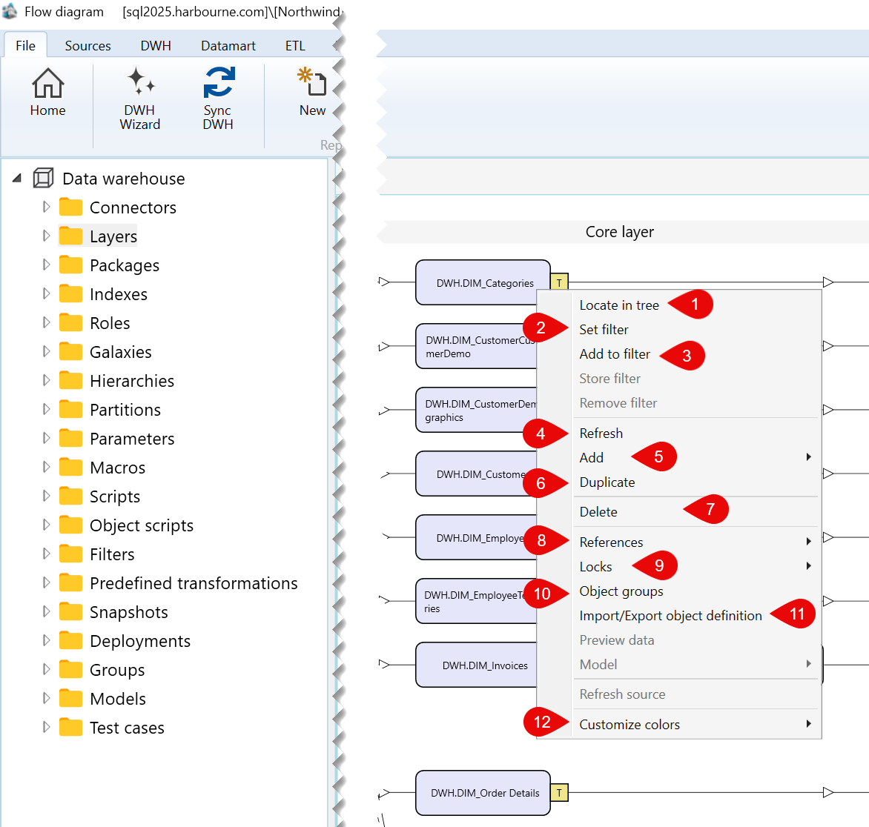869x827 pixels.
Task: Choose Locate in tree from context menu
Action: coord(618,305)
